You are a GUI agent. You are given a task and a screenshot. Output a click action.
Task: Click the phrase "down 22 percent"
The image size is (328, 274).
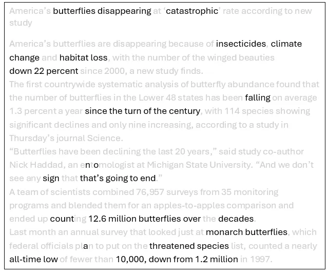coord(44,71)
